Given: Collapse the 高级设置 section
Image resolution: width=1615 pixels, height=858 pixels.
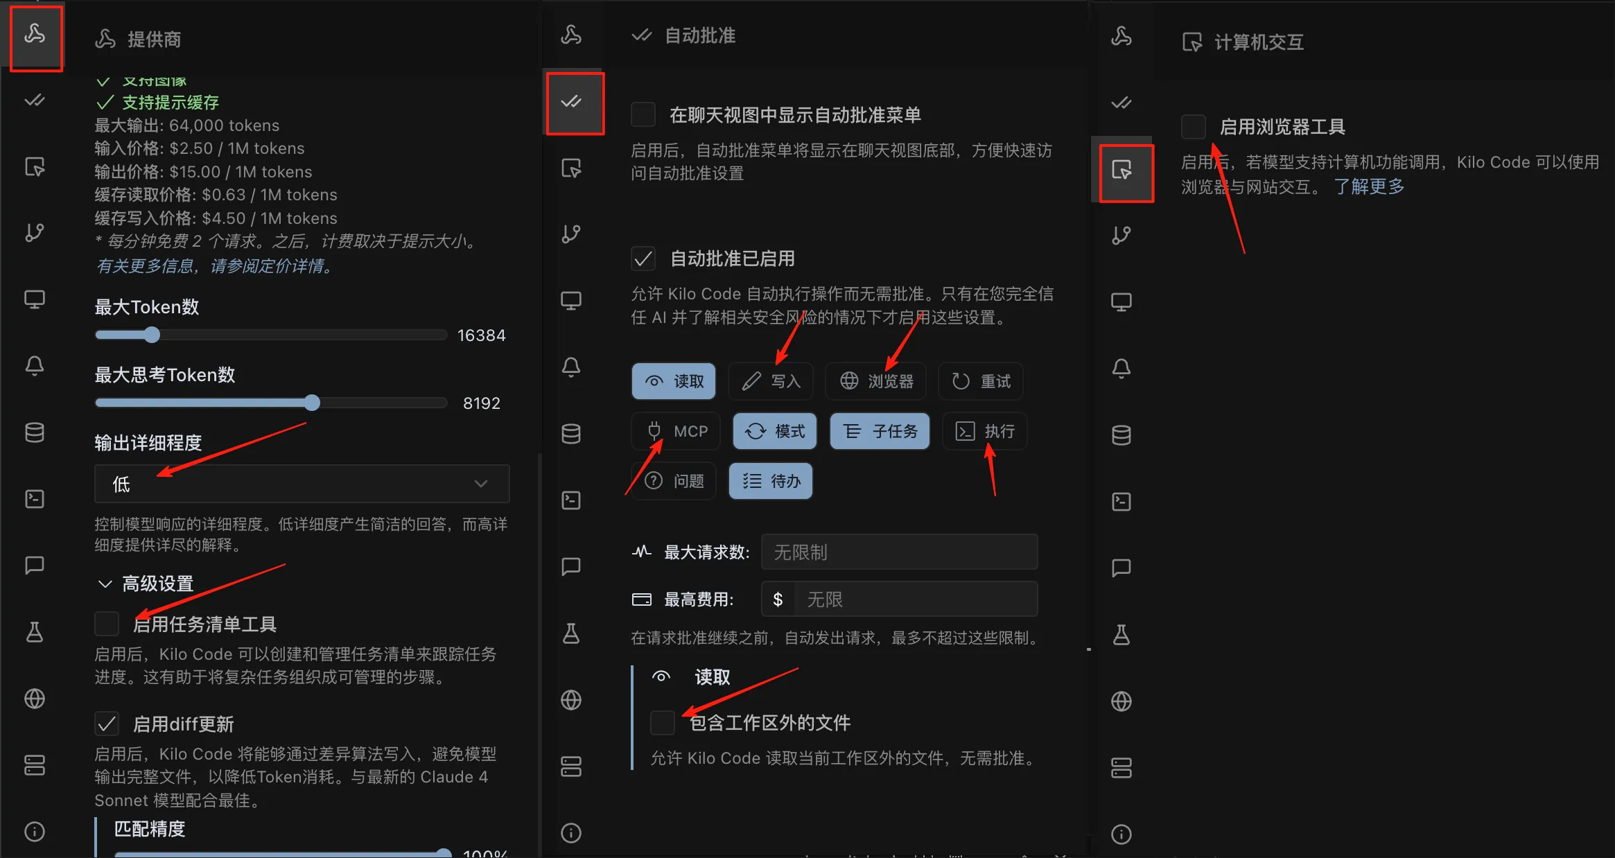Looking at the screenshot, I should click(x=146, y=584).
